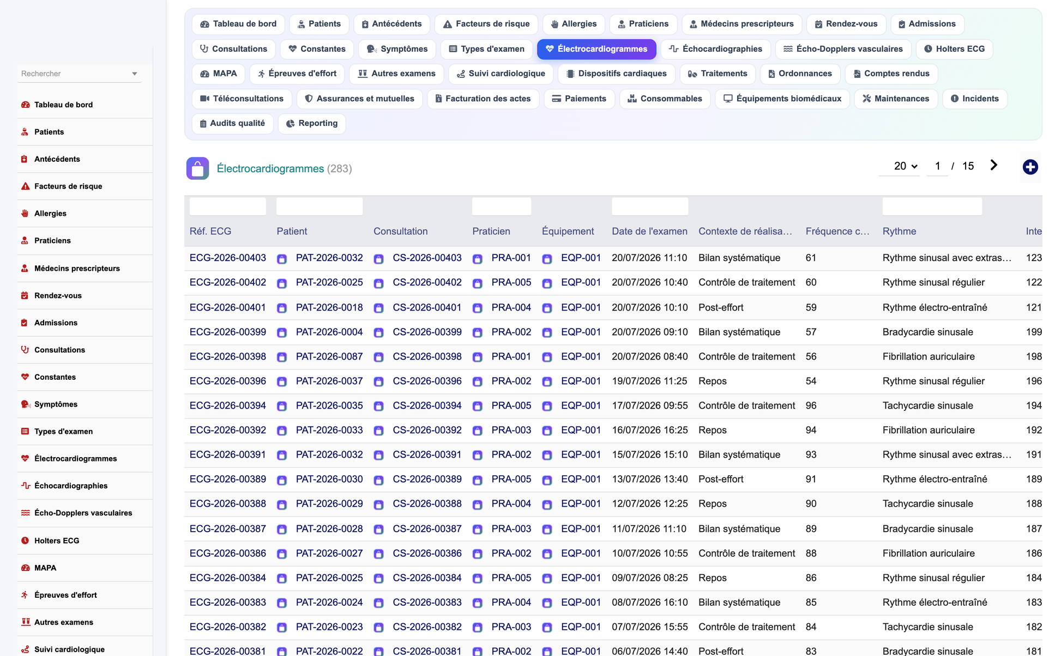The image size is (1061, 656).
Task: Click '17/07/2026 09:55' date cell
Action: pos(649,405)
